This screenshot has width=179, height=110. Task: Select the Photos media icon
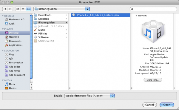pyautogui.click(x=7, y=88)
